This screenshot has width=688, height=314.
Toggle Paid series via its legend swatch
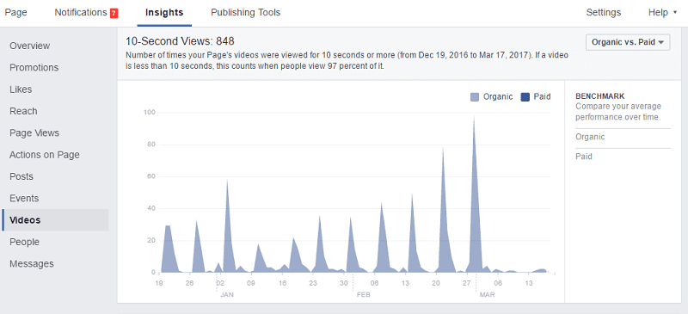click(x=525, y=97)
